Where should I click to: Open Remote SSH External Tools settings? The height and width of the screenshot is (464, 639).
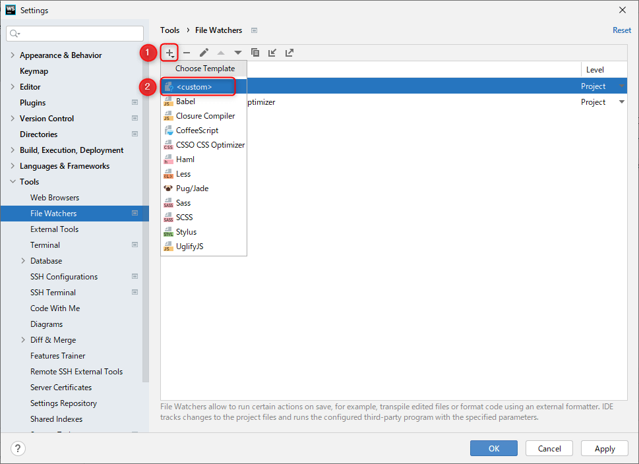(76, 372)
